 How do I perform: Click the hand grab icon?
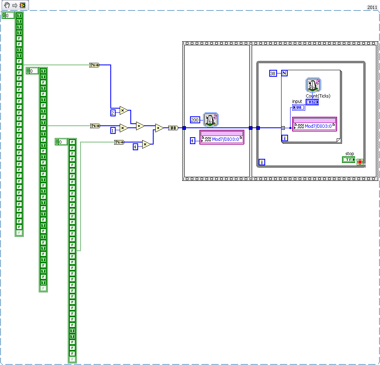[7, 5]
